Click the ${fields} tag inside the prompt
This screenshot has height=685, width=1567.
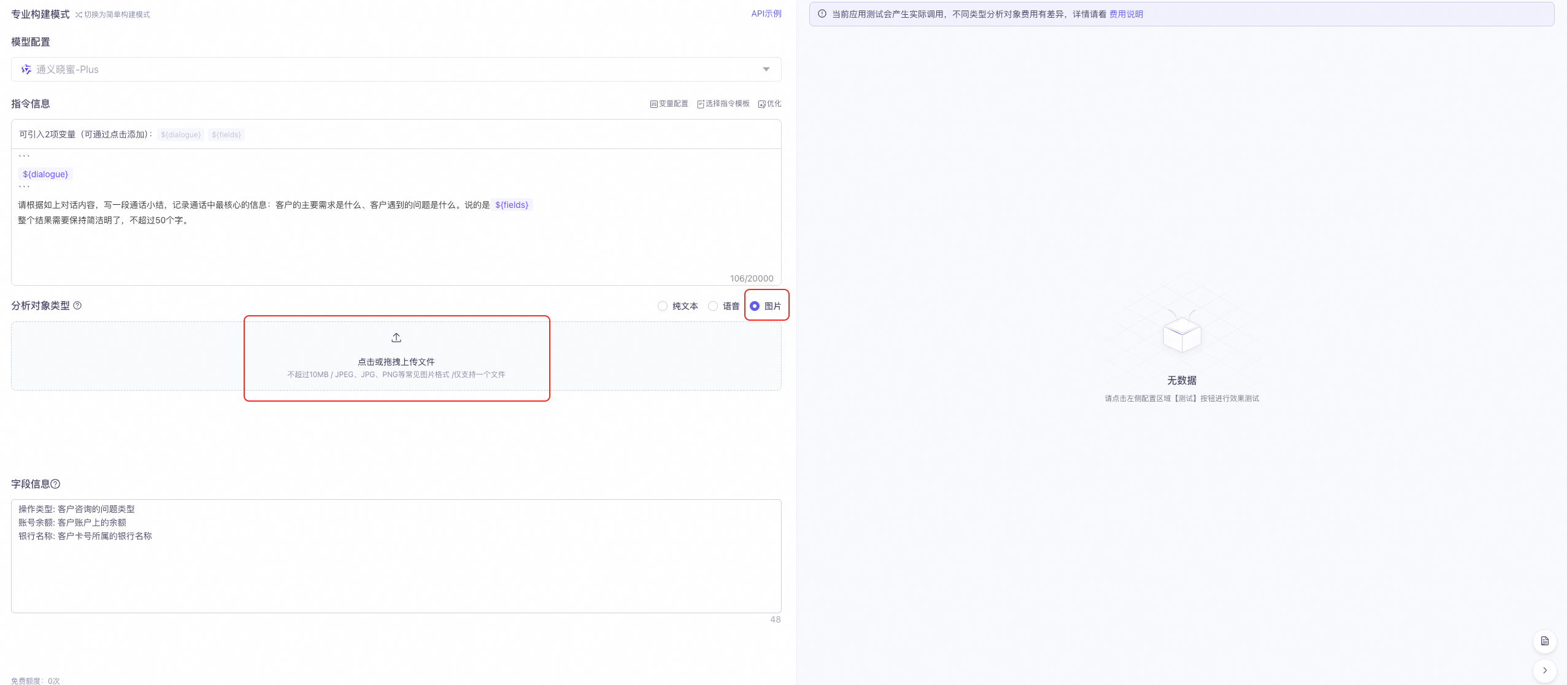pos(512,205)
